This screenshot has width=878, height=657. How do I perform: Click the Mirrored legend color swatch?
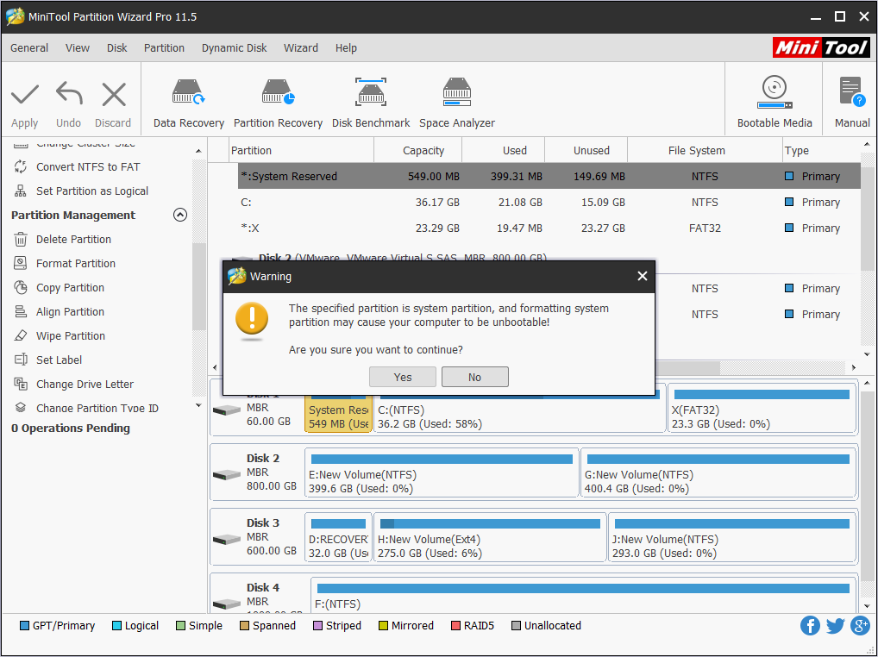tap(385, 625)
